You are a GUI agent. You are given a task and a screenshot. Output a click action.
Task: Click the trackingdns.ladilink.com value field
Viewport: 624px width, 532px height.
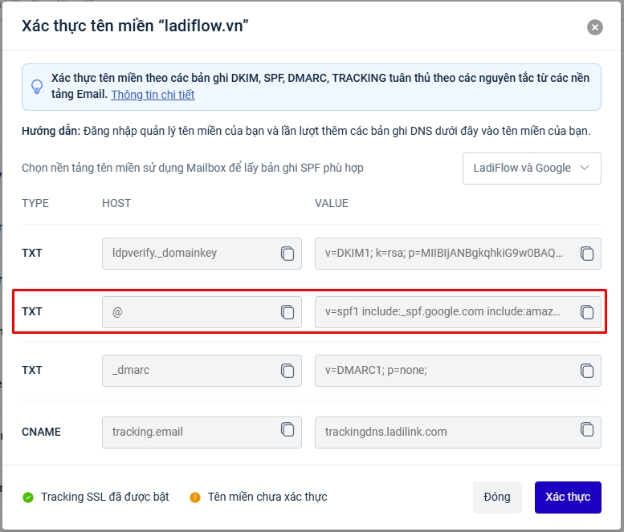coord(446,432)
